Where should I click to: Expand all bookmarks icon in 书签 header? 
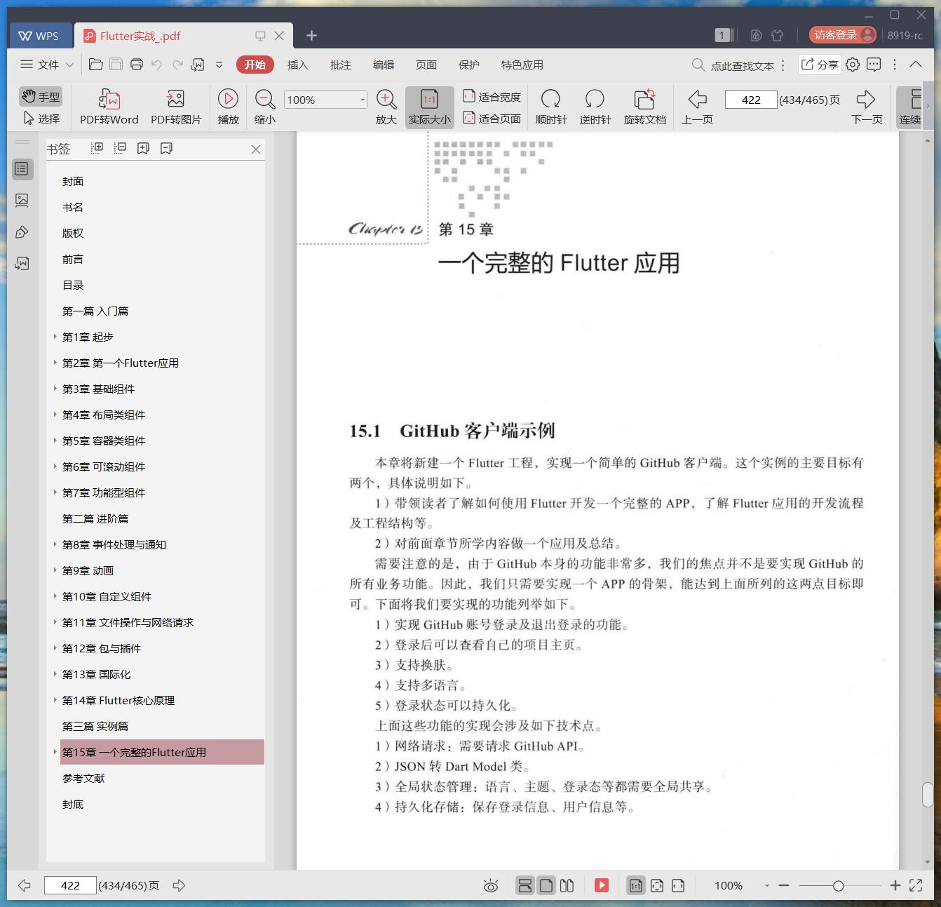[x=97, y=148]
